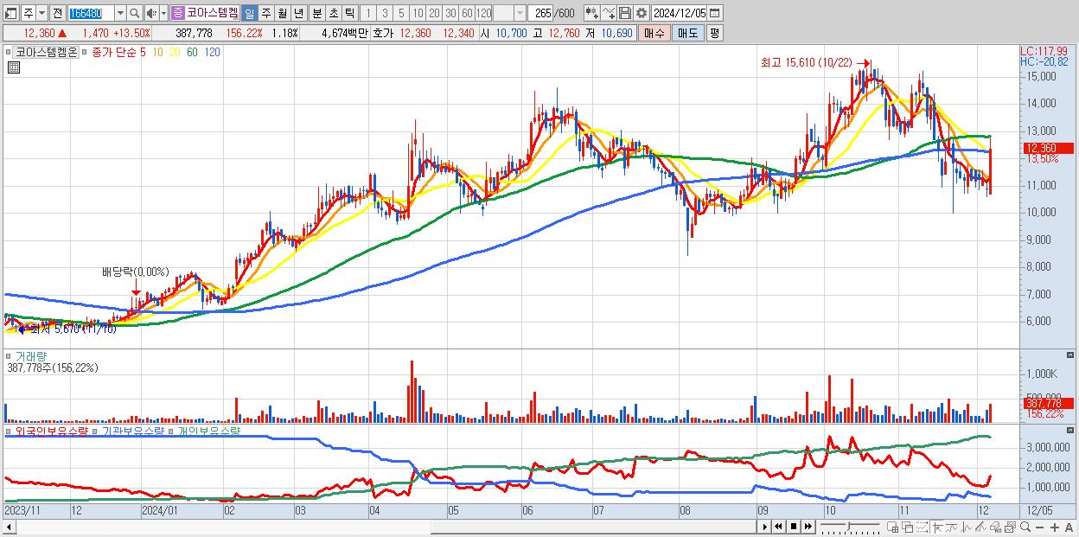Click the 매수 buy button
The height and width of the screenshot is (537, 1079).
click(654, 33)
